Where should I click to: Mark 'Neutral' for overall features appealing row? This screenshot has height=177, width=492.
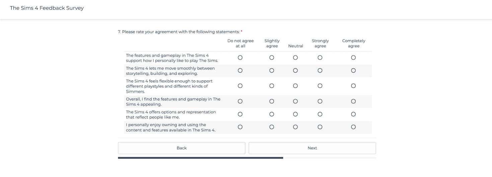pos(295,101)
